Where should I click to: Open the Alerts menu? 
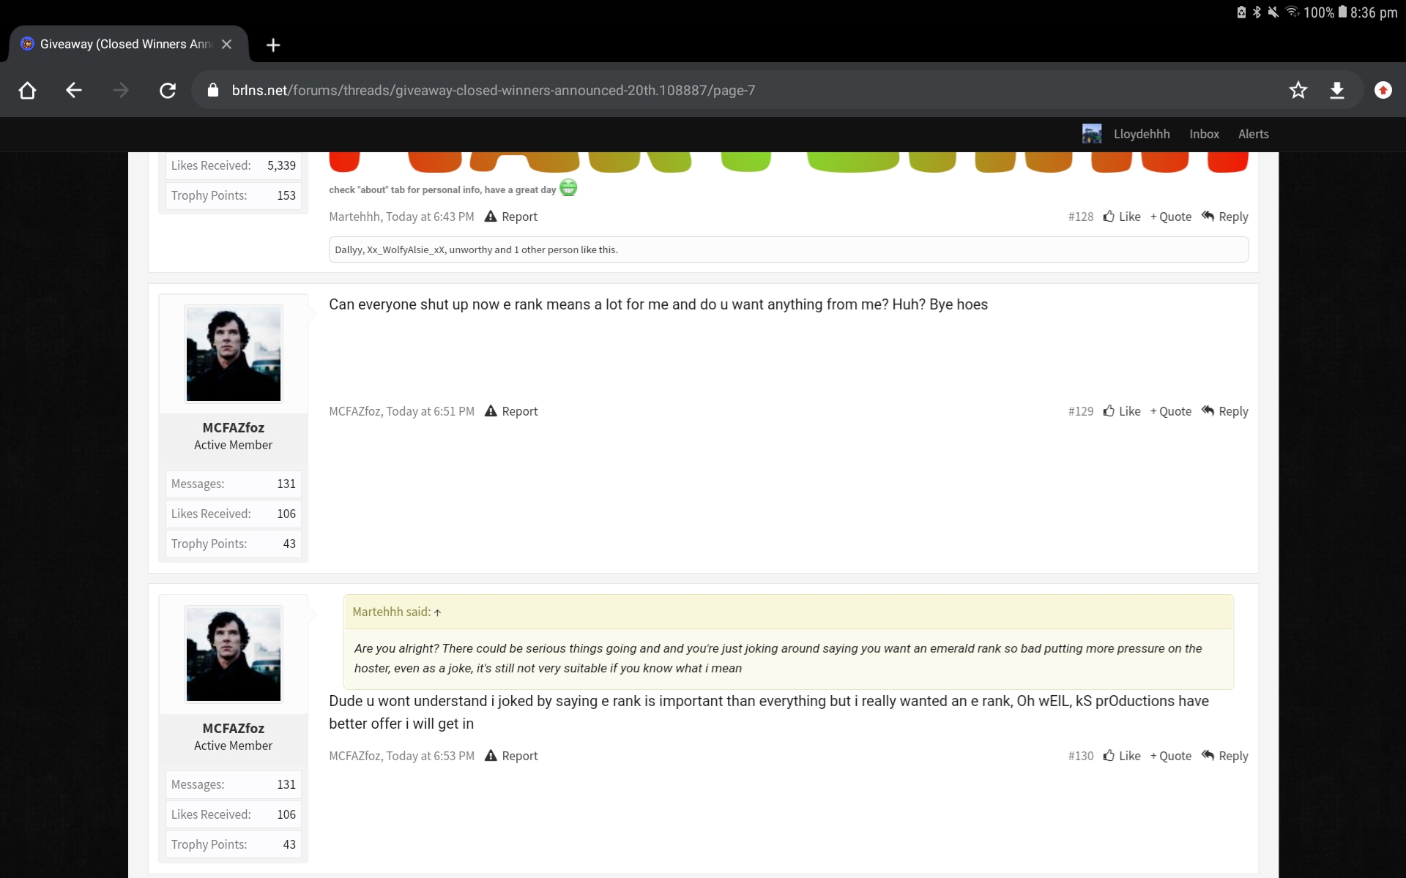point(1253,134)
